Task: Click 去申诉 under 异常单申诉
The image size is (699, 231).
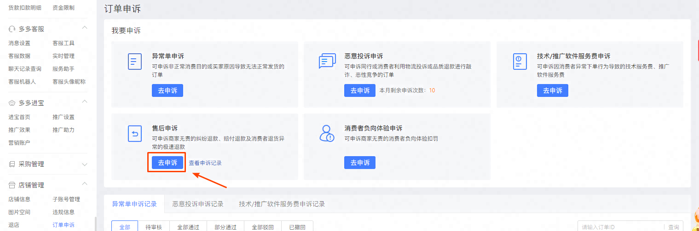Action: coord(168,90)
